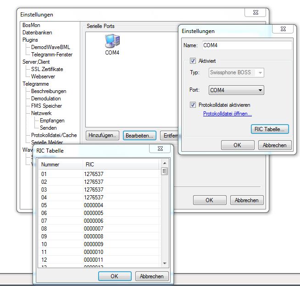Open the Typ Swissphone BOSS dropdown
The image size is (300, 286).
click(236, 72)
